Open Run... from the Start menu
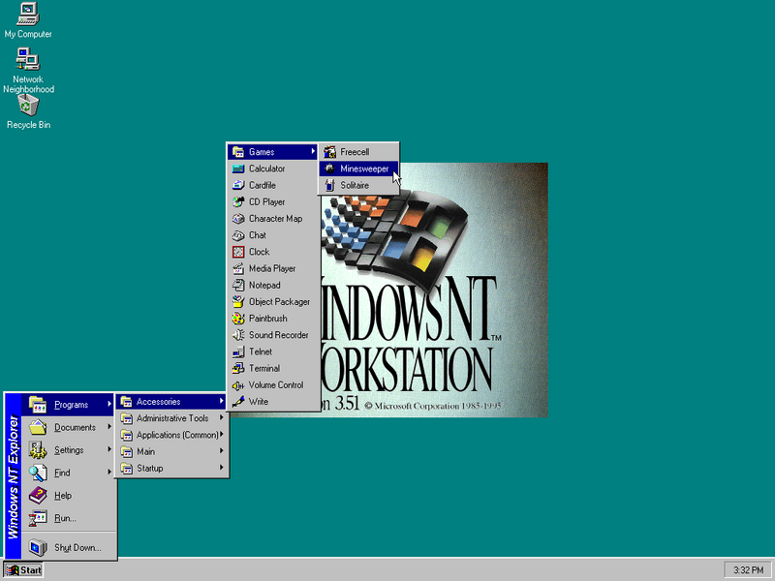Screen dimensions: 775x581 click(65, 518)
